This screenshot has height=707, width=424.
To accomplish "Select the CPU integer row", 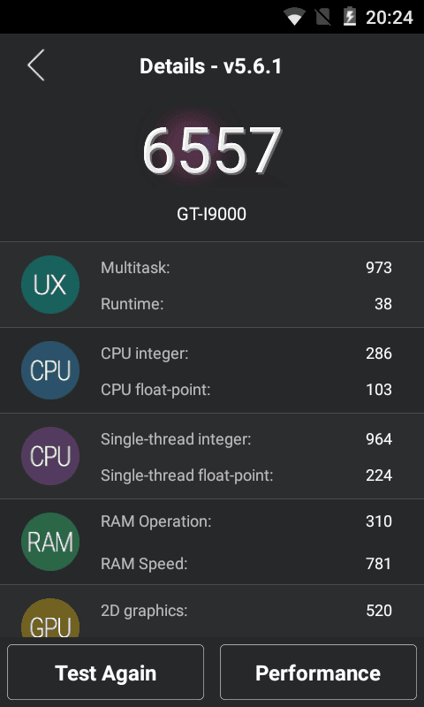I will (x=246, y=353).
